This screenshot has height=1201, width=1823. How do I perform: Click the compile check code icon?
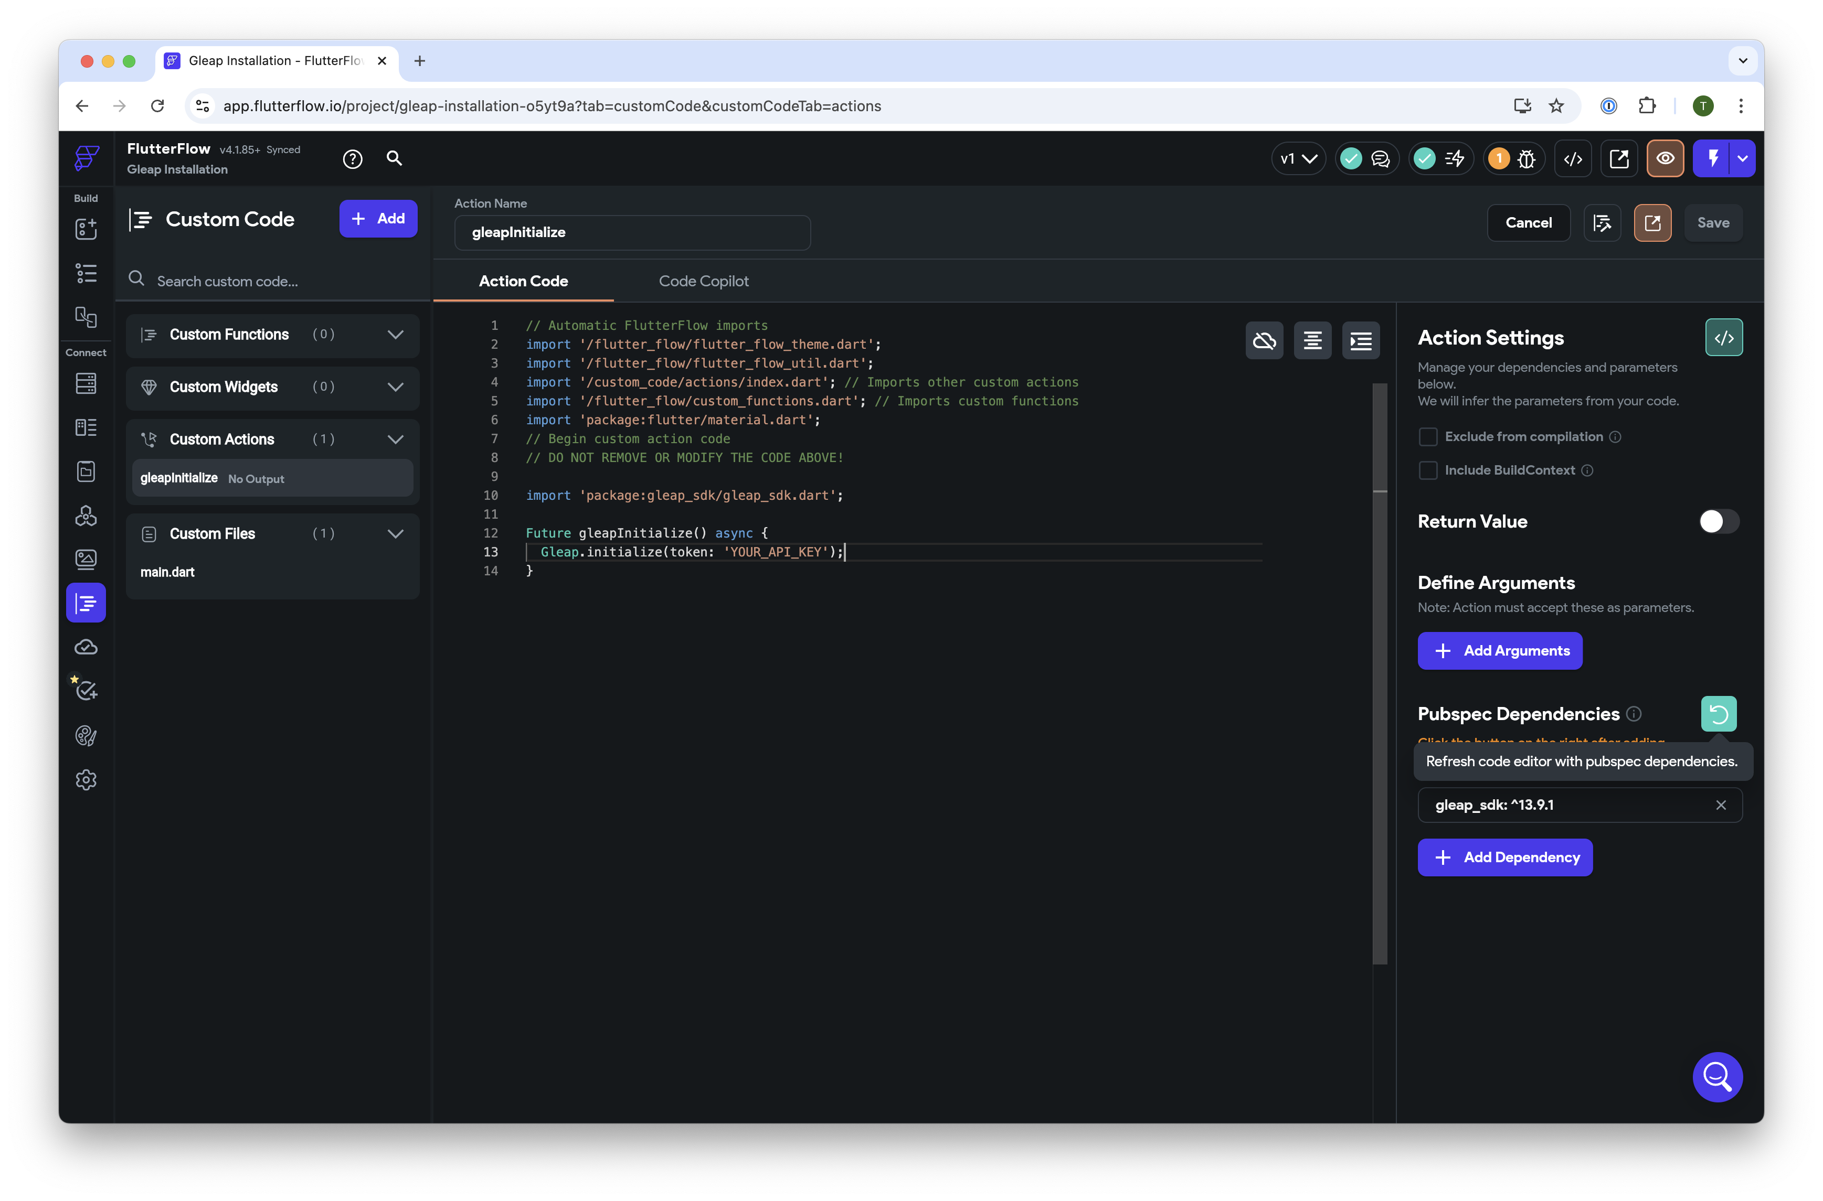[1602, 223]
